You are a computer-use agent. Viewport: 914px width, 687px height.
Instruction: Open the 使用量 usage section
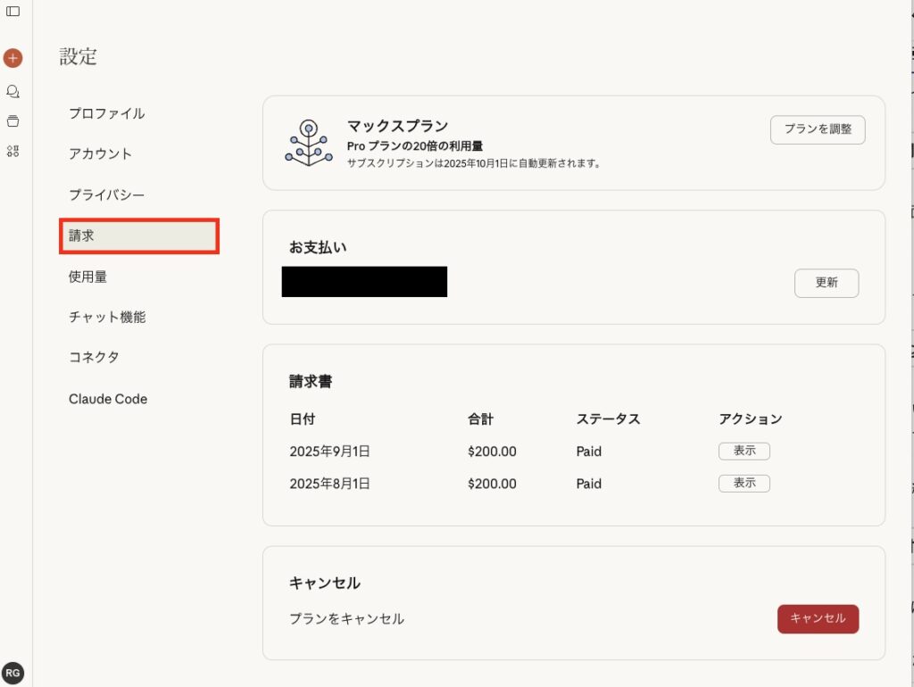tap(87, 277)
